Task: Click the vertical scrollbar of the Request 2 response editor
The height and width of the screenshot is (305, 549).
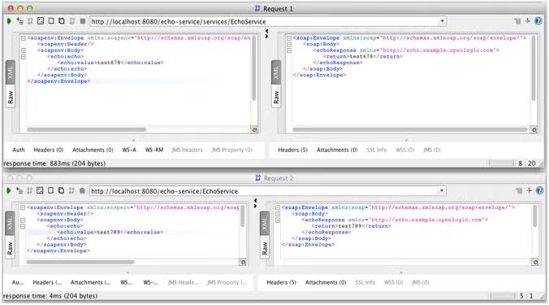Action: (x=534, y=216)
